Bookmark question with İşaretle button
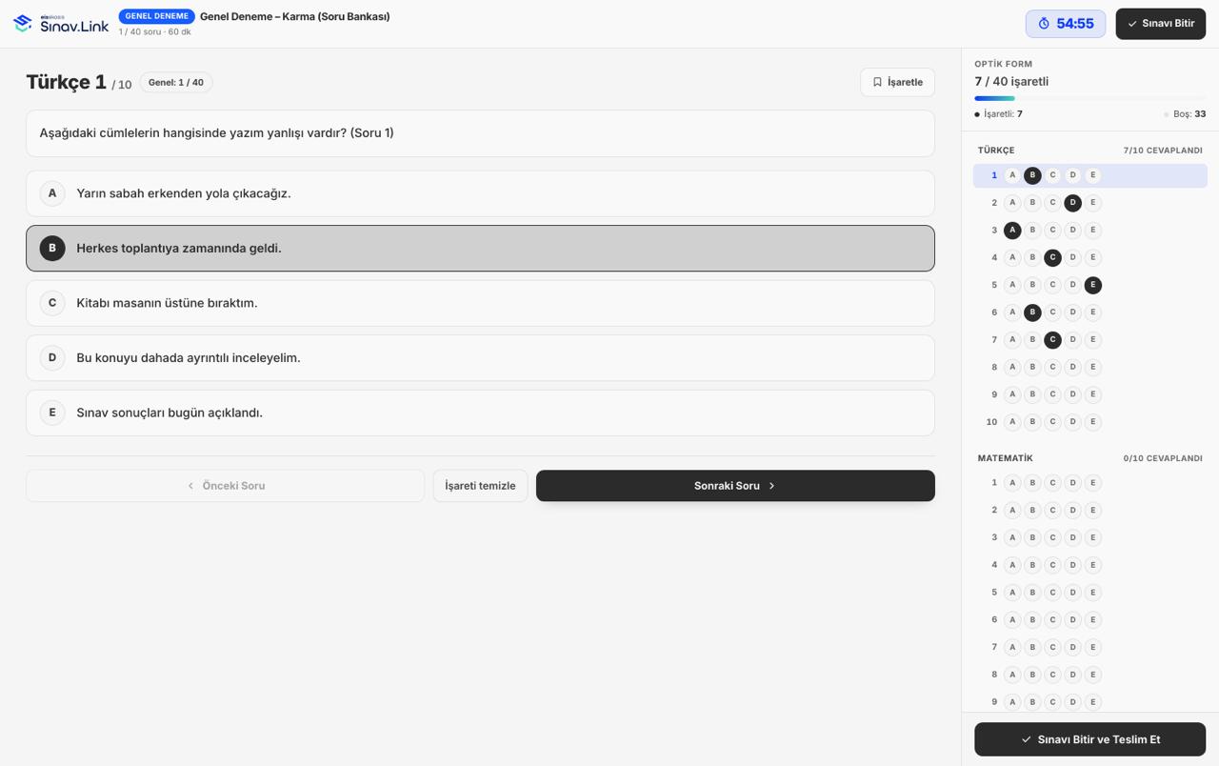Screen dimensions: 1219x766 tap(897, 82)
